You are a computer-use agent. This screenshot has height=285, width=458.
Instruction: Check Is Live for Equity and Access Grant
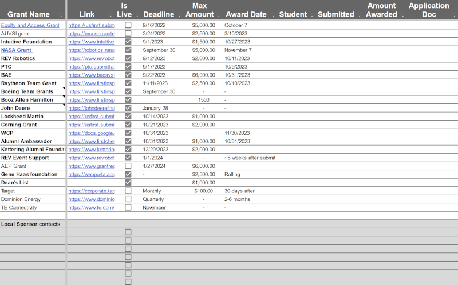coord(128,25)
